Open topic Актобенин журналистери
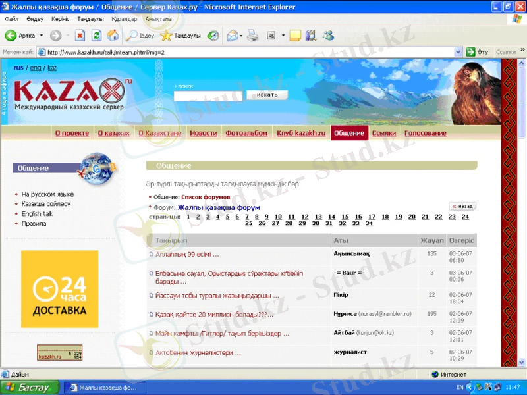The height and width of the screenshot is (395, 527). 198,353
